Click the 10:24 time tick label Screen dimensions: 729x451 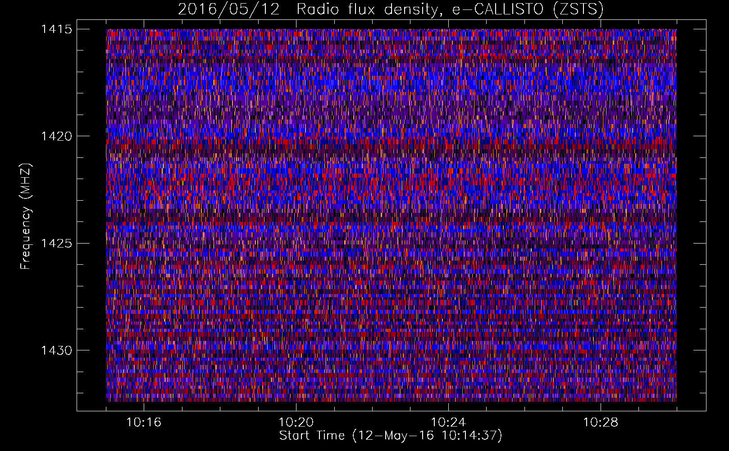coord(448,423)
